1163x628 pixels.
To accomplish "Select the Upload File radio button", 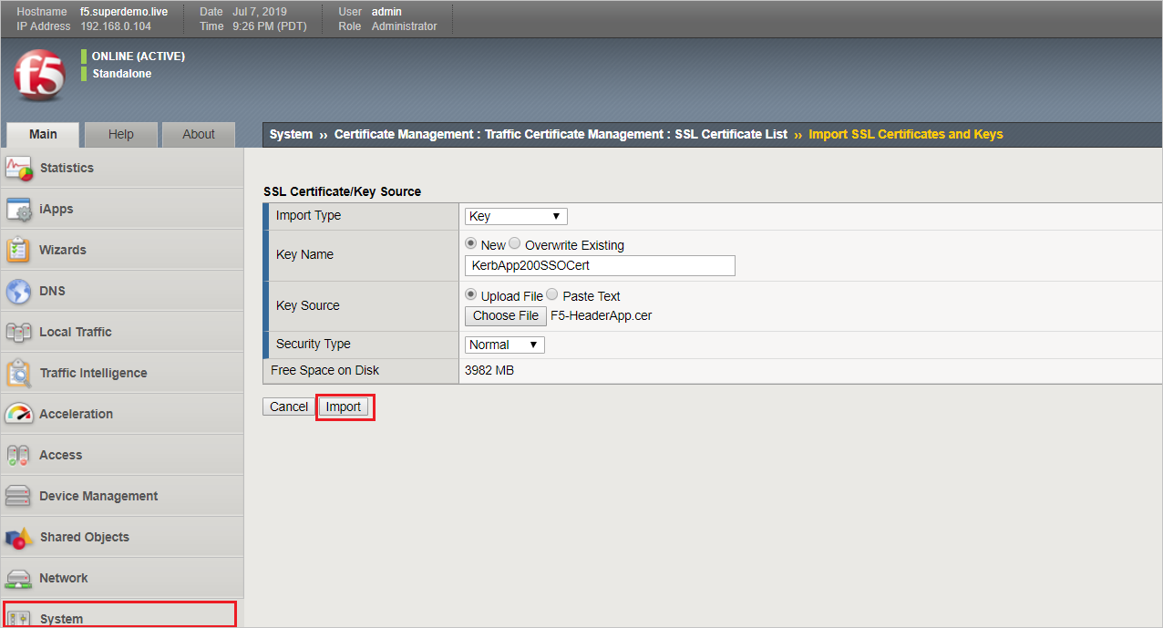I will (x=471, y=295).
